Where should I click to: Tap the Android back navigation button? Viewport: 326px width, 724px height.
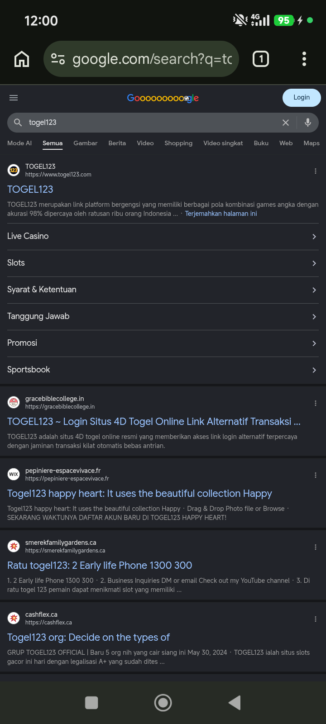point(235,703)
